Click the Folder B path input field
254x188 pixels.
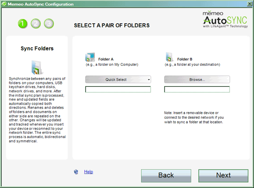click(197, 89)
